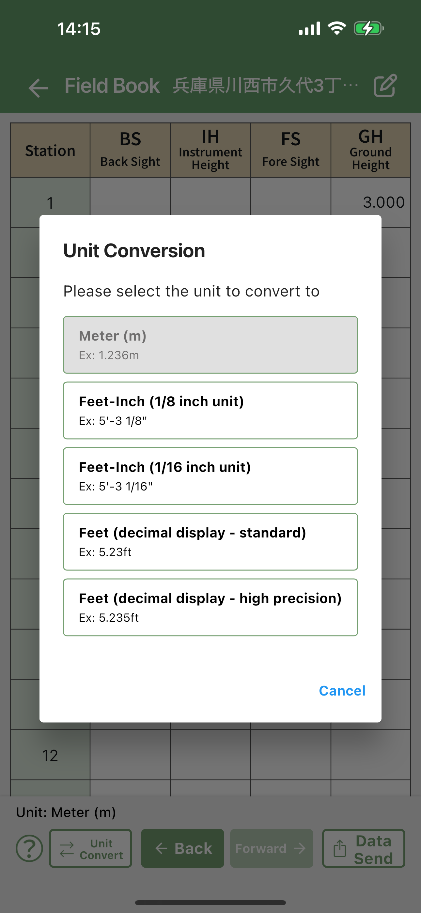Tap the Unit Convert swap arrows button
Screen dimensions: 421x913
point(90,848)
